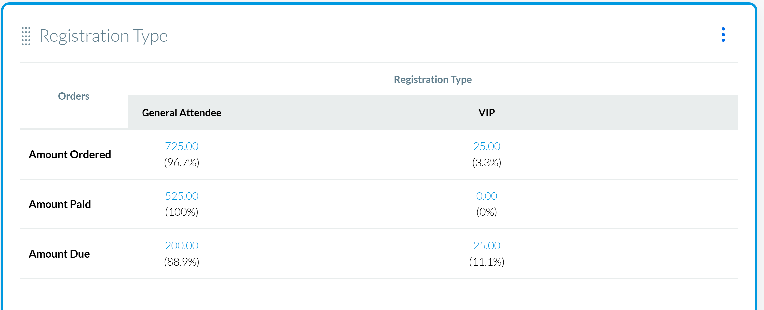Click the Registration Type table header
This screenshot has height=310, width=764.
coord(432,80)
